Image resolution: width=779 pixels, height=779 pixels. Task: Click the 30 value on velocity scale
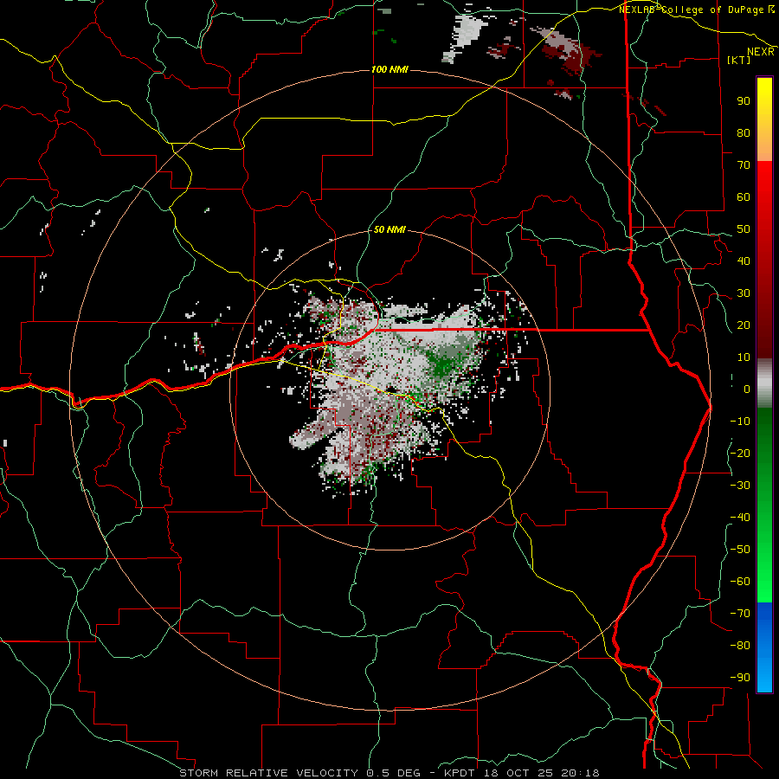[744, 293]
